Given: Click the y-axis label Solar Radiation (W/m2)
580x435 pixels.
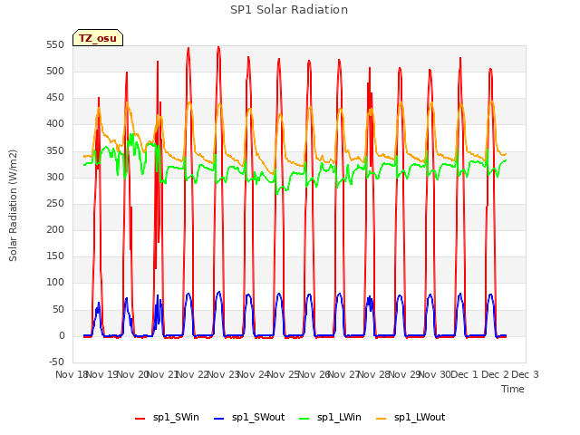Looking at the screenshot, I should tap(13, 206).
